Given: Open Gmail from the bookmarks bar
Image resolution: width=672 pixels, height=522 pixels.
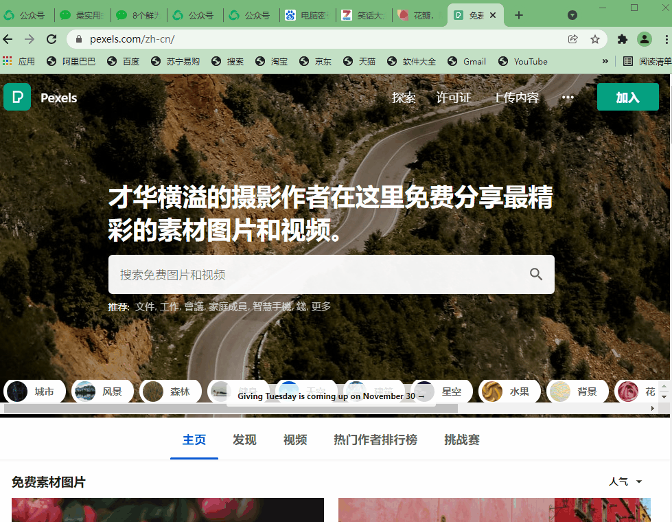Looking at the screenshot, I should click(x=466, y=61).
